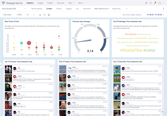Download the dashboard export
This screenshot has height=116, width=167.
point(40,15)
